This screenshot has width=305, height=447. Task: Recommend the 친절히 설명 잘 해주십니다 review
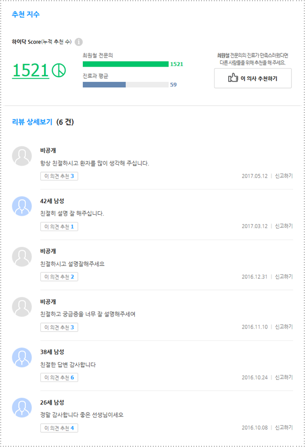[x=59, y=227]
